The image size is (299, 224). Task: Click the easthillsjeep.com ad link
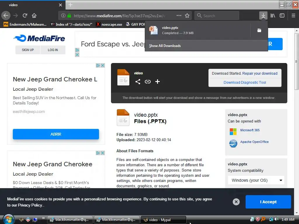[x=29, y=112]
